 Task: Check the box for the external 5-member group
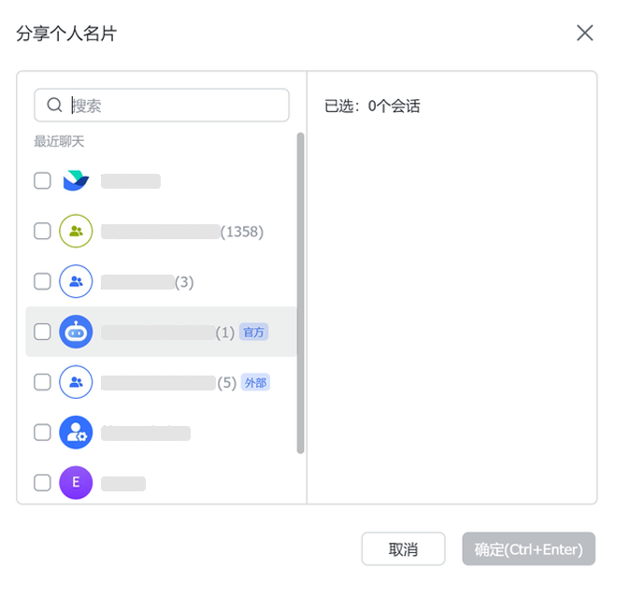coord(42,382)
